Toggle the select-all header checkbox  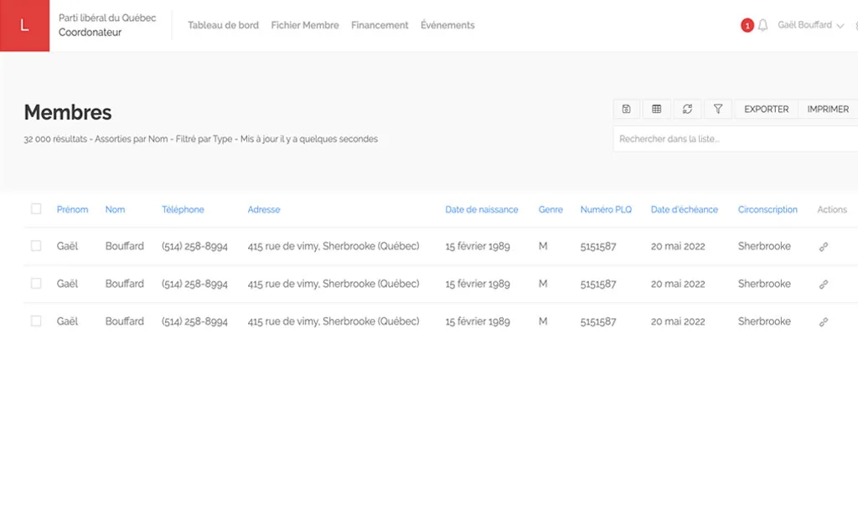point(36,209)
